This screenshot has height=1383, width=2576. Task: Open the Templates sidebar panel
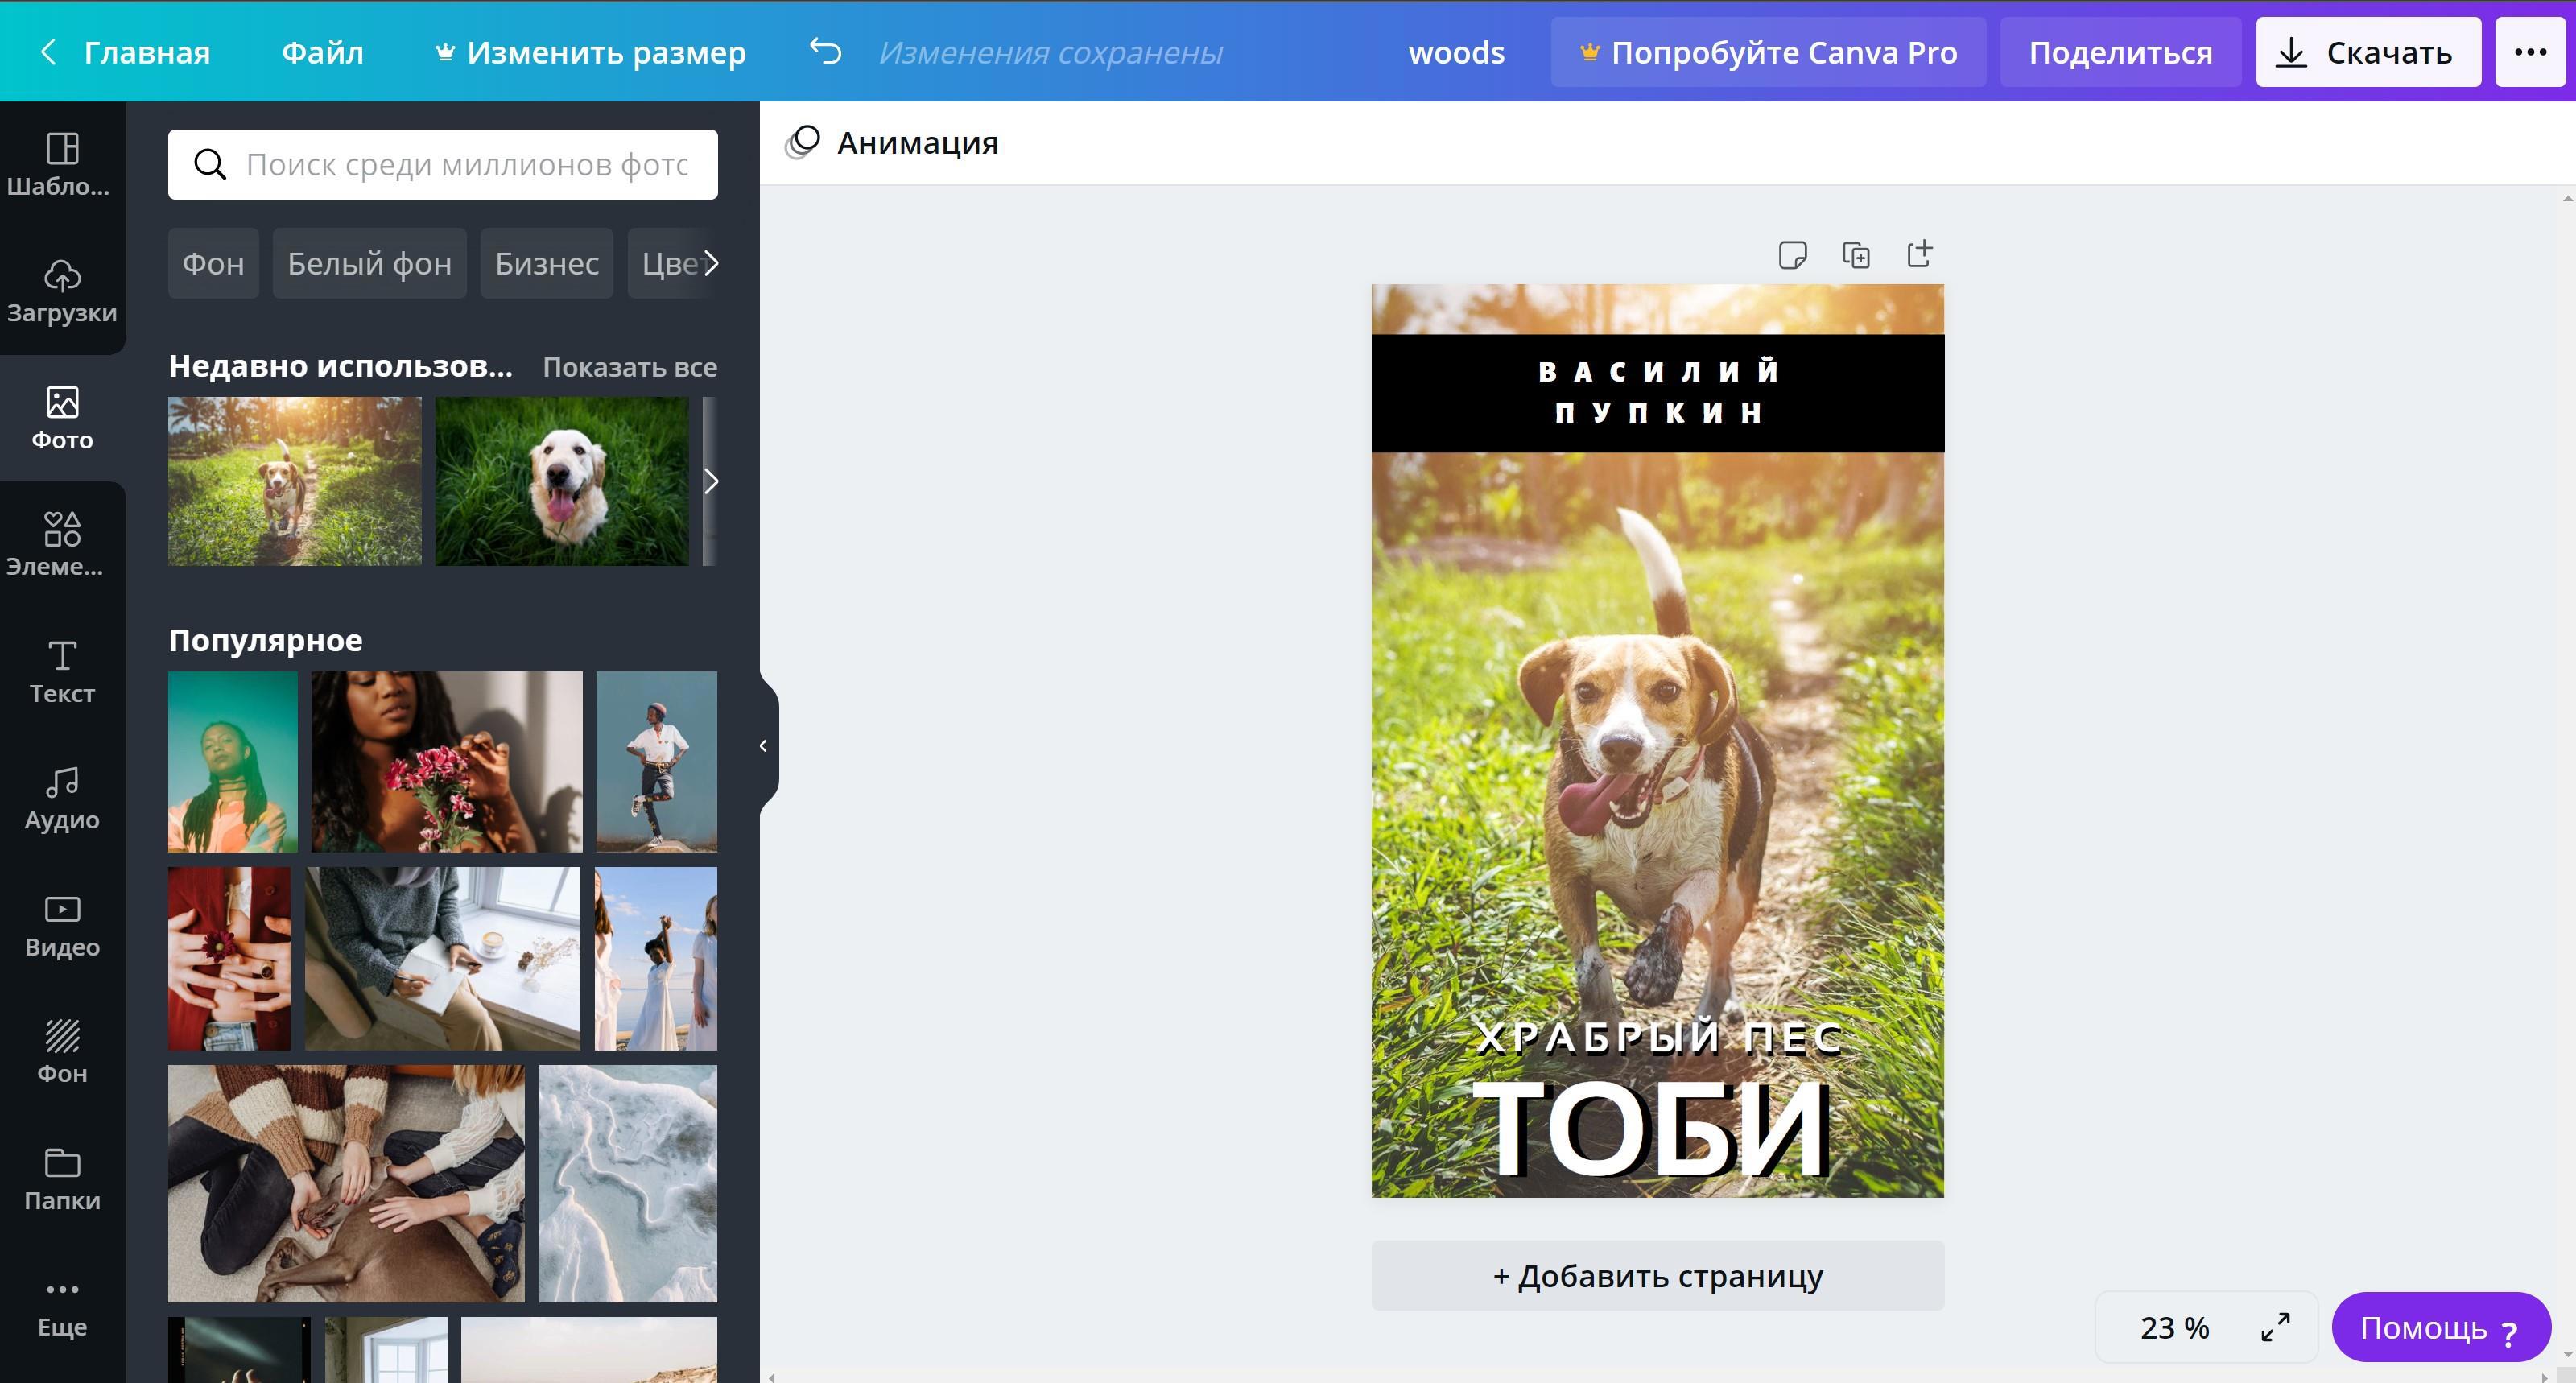[x=62, y=164]
